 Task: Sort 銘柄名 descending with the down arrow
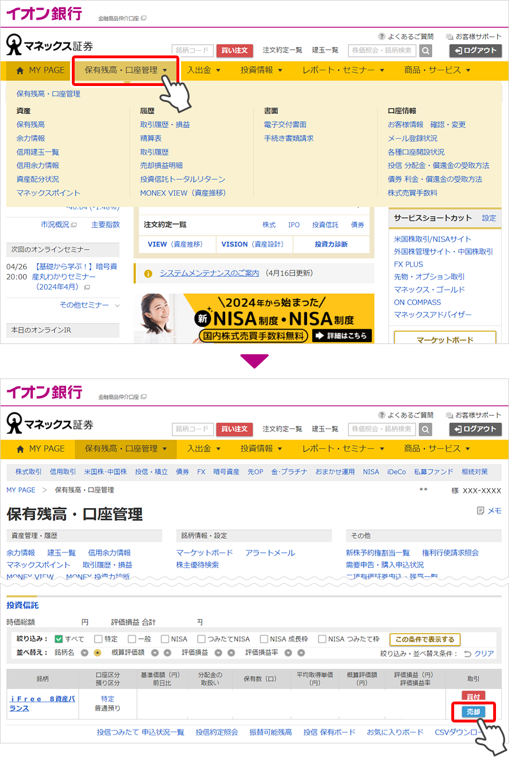click(x=84, y=652)
